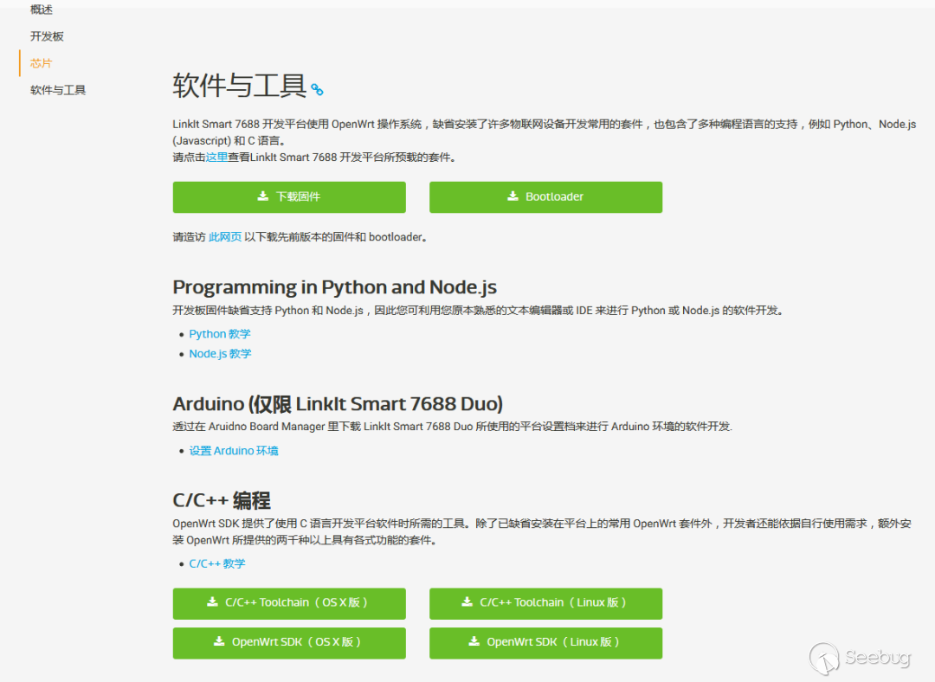
Task: Download the Bootloader with green button
Action: point(545,197)
